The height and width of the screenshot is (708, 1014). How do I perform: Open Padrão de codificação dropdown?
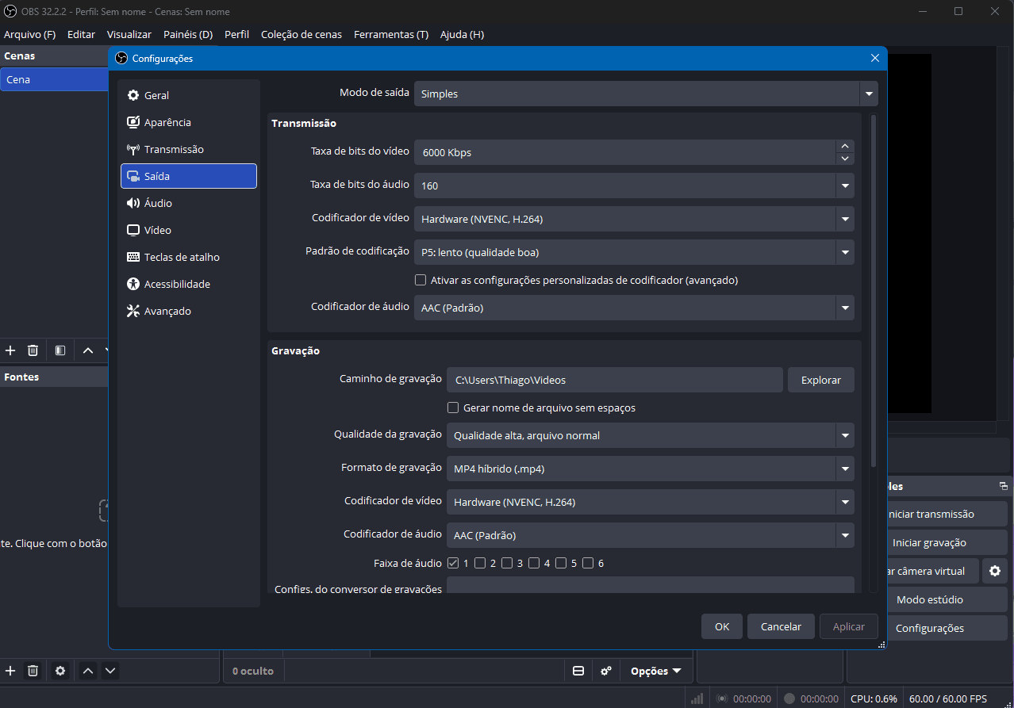pos(634,253)
